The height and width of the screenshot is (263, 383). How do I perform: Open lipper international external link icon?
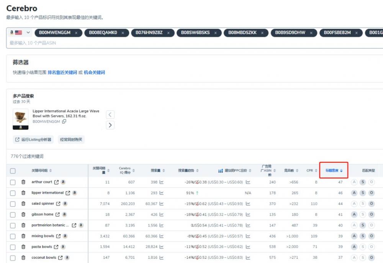68,193
